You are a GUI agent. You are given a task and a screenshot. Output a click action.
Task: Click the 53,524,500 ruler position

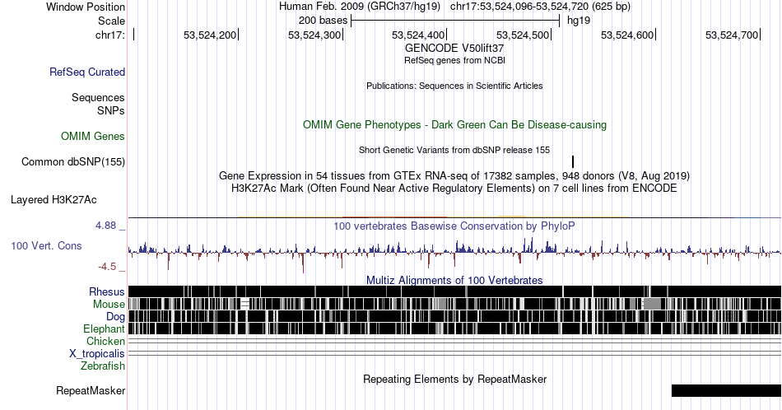523,35
